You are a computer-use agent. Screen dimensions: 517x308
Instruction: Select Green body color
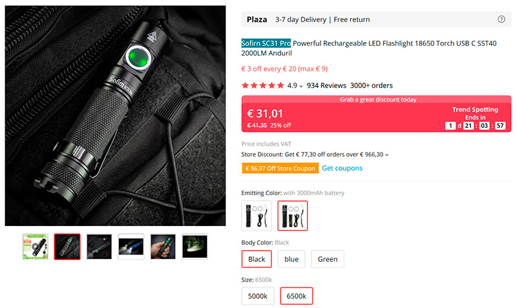(328, 260)
